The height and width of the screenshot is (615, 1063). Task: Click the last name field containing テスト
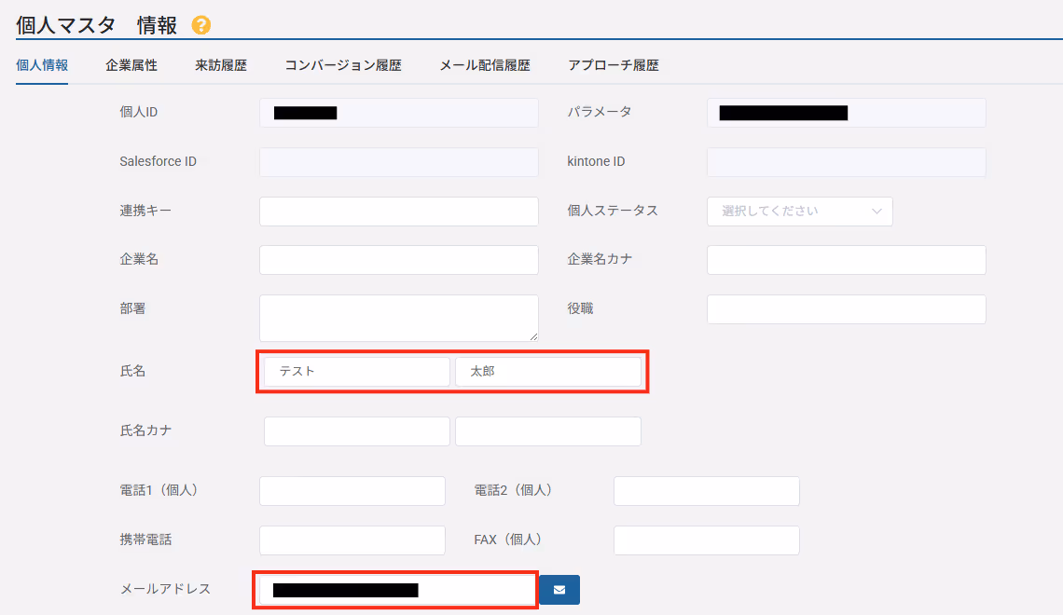tap(356, 372)
